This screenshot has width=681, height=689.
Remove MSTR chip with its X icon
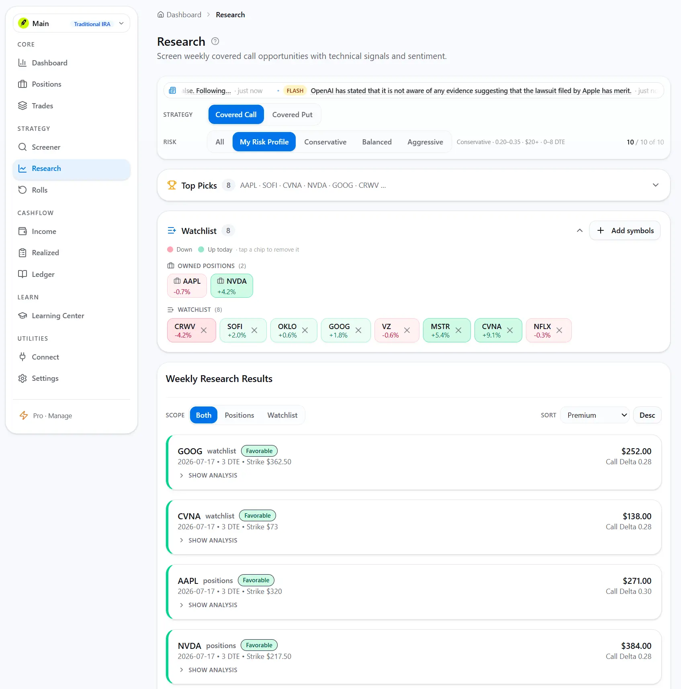point(458,330)
